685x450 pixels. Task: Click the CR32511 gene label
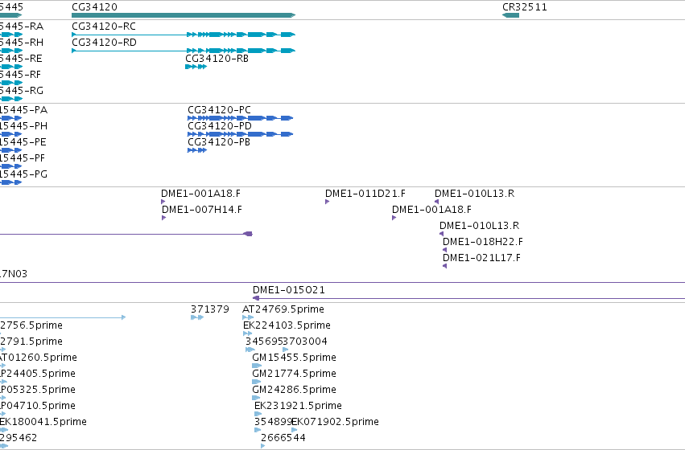pos(525,7)
